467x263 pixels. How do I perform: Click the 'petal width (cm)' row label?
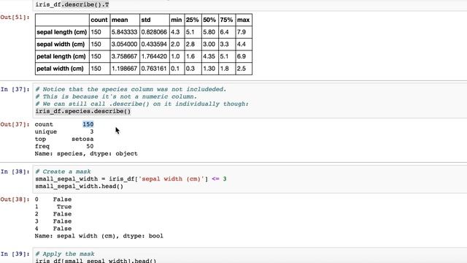60,69
